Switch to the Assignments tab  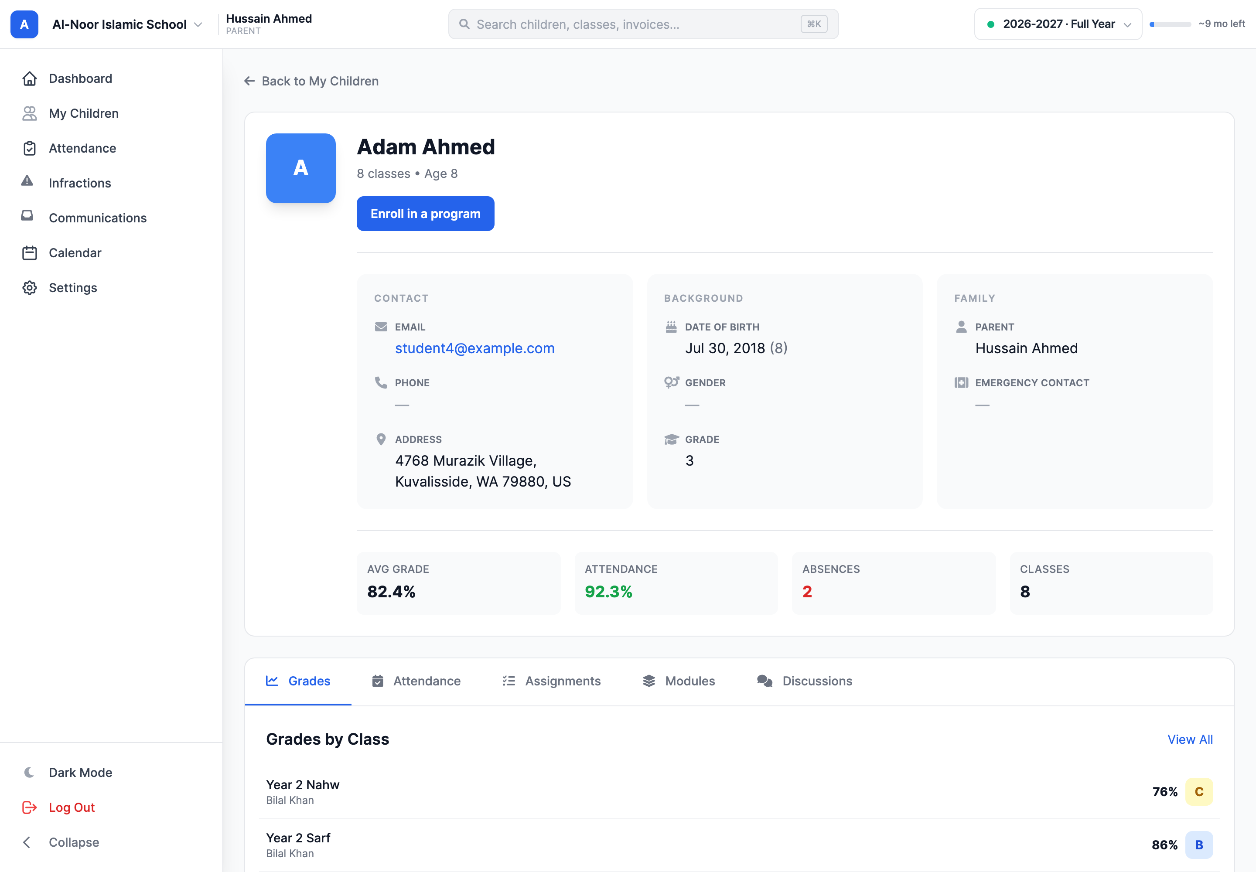[x=552, y=681]
